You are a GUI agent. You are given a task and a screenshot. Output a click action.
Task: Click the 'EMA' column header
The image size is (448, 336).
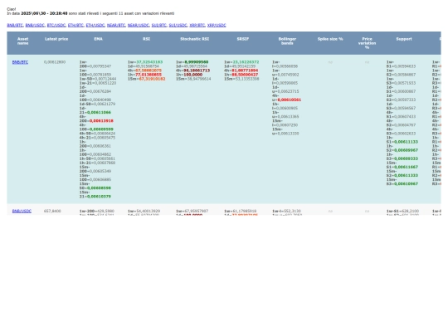pyautogui.click(x=98, y=39)
